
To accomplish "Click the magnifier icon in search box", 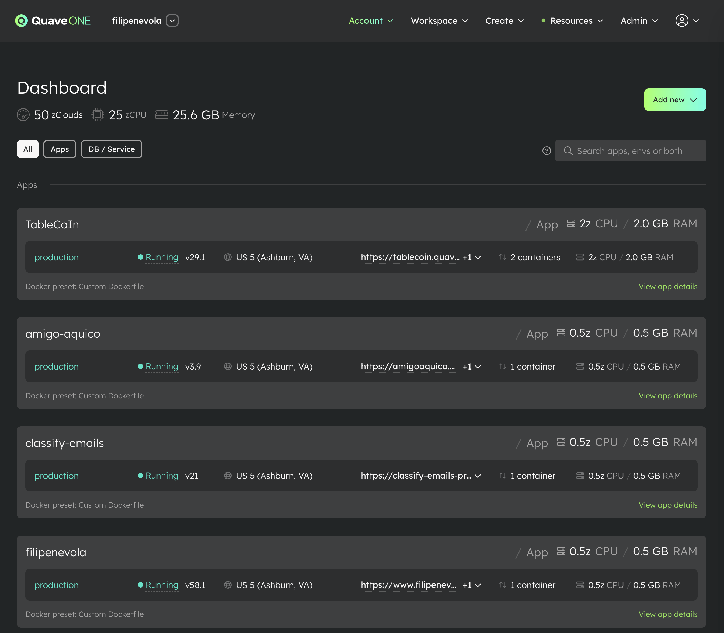I will click(568, 151).
